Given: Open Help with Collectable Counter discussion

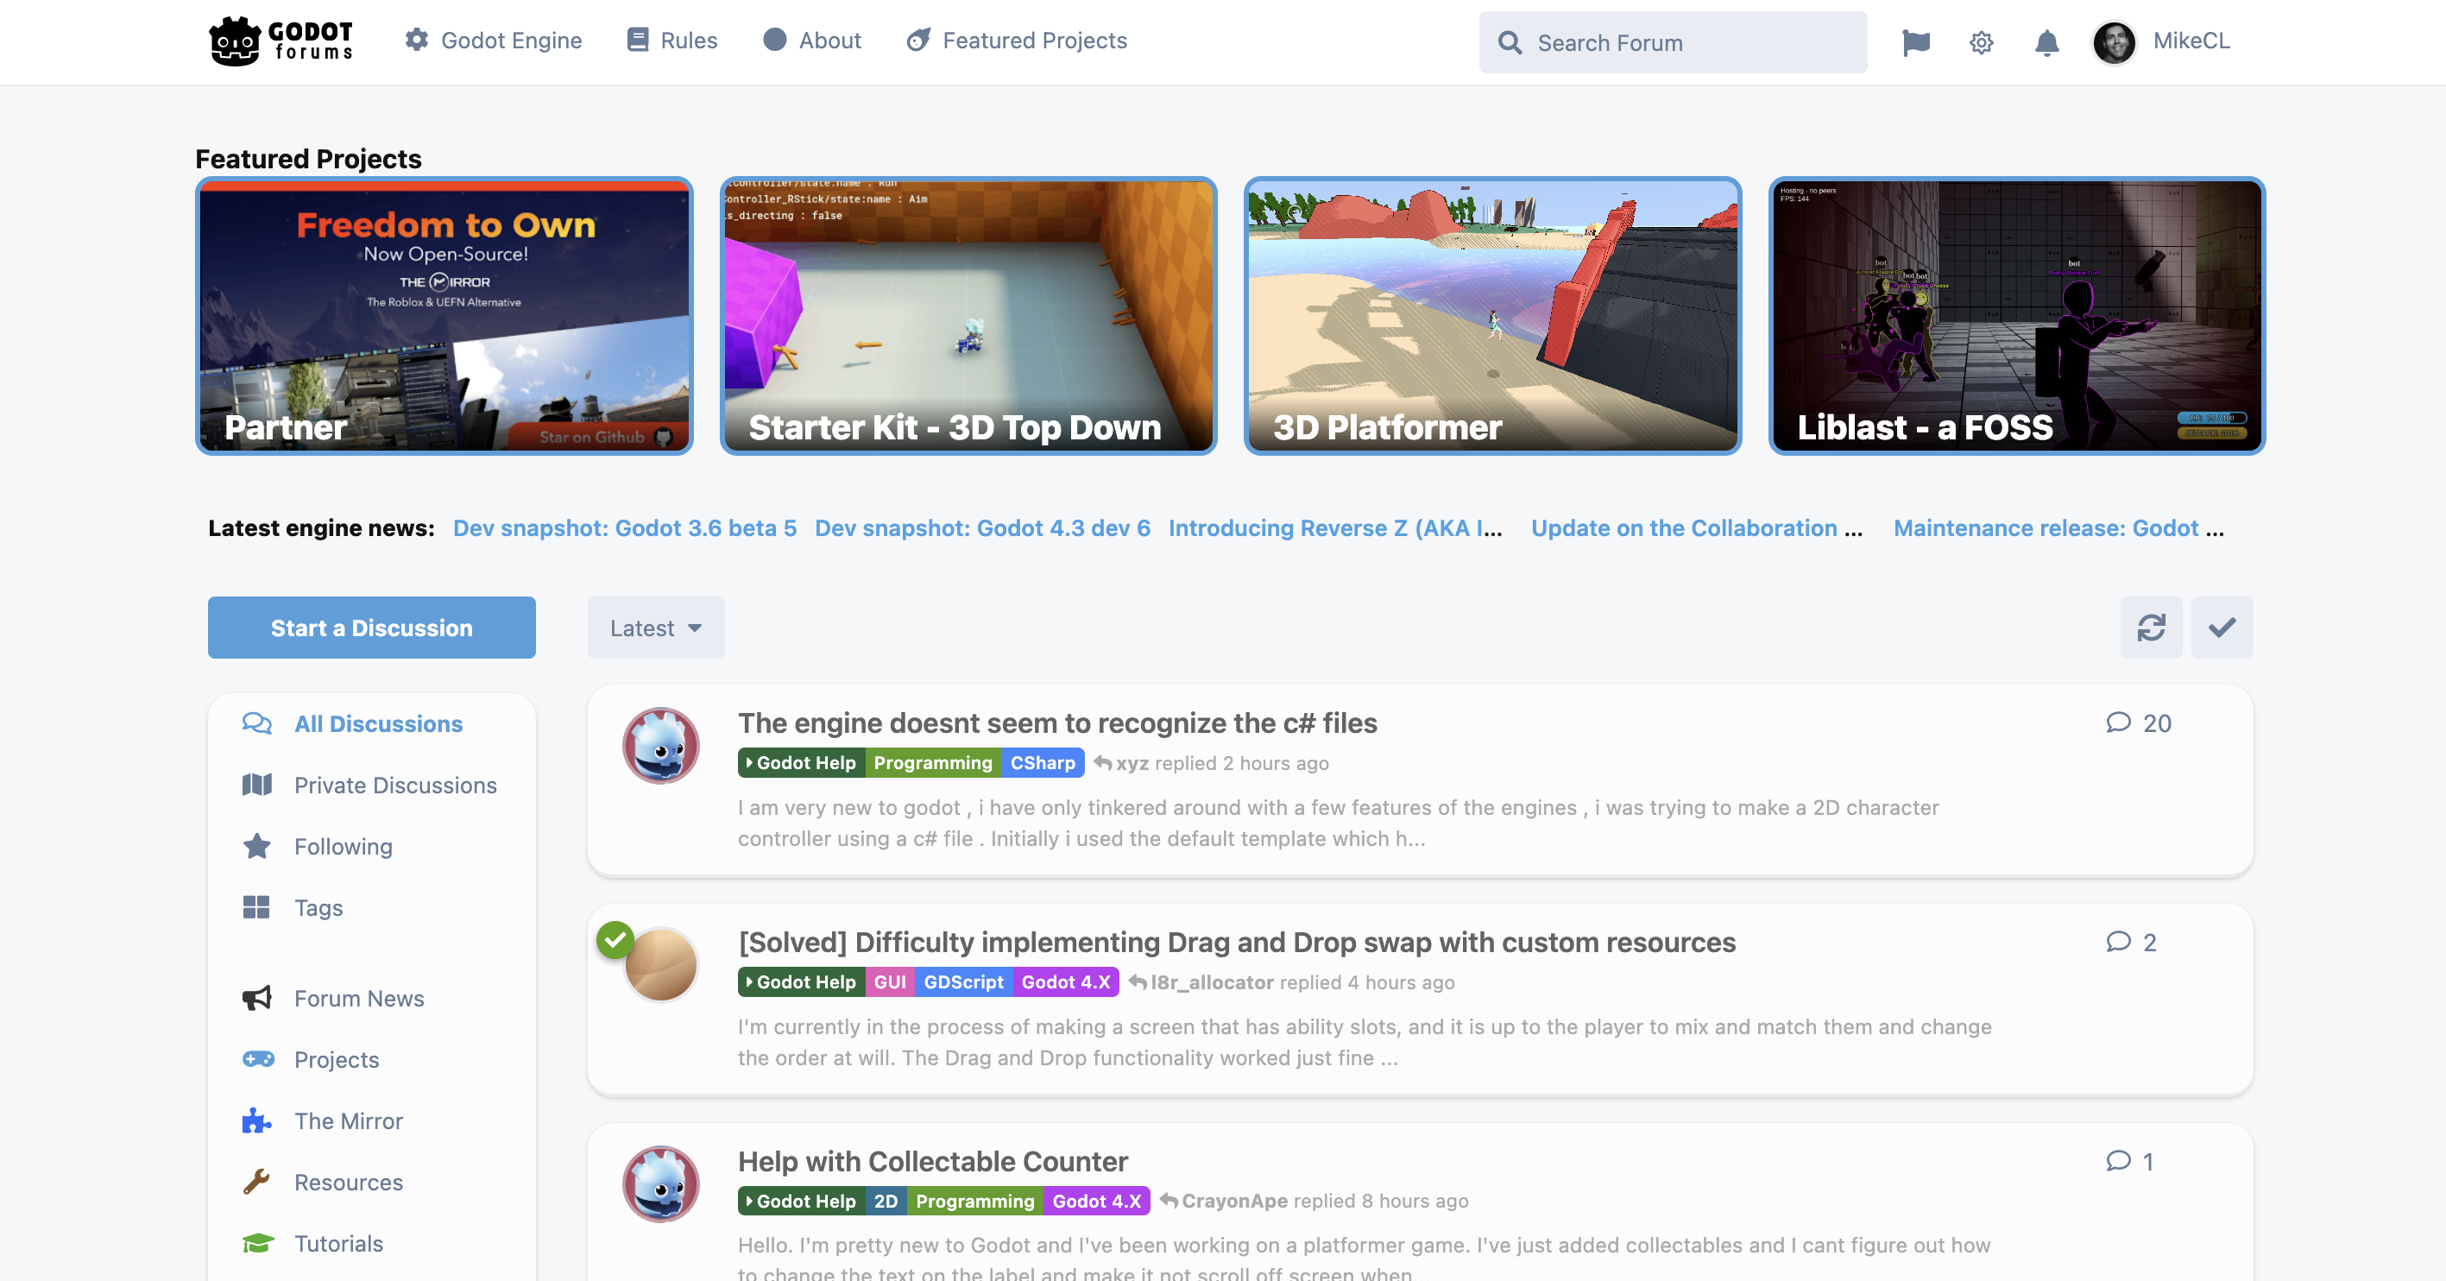Looking at the screenshot, I should click(933, 1161).
